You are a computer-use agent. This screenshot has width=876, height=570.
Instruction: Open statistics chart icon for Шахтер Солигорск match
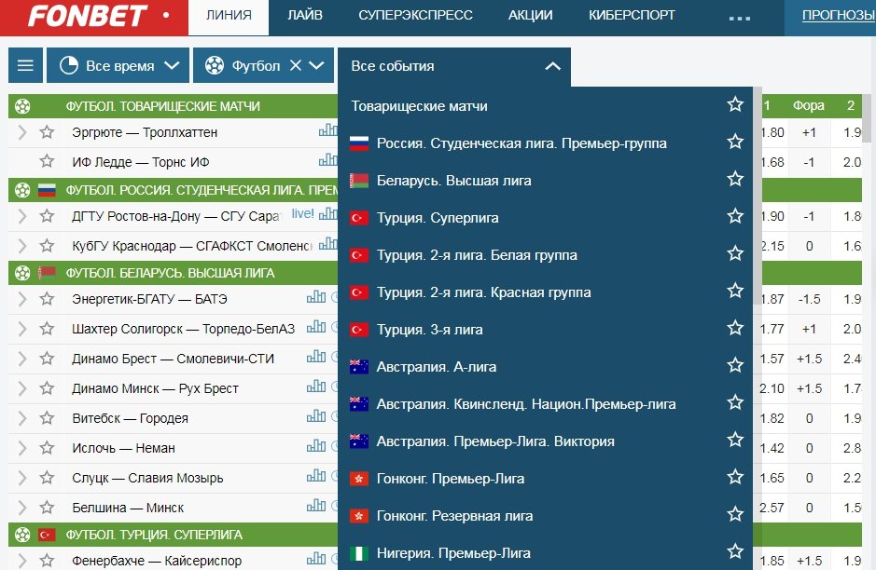316,327
